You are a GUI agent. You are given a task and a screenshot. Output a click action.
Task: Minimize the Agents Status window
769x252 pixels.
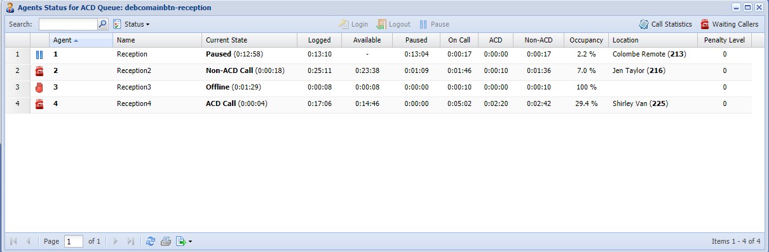(737, 8)
